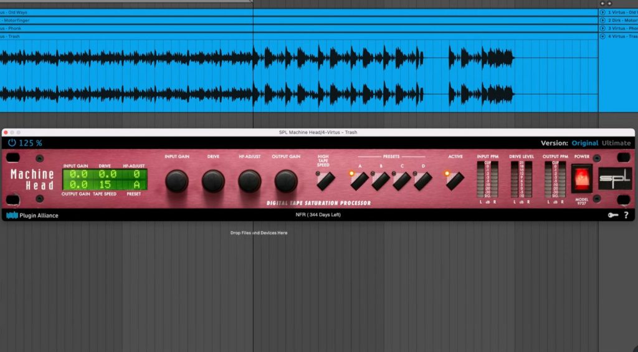
Task: Collapse track 4 Virtus - Trash
Action: click(602, 36)
